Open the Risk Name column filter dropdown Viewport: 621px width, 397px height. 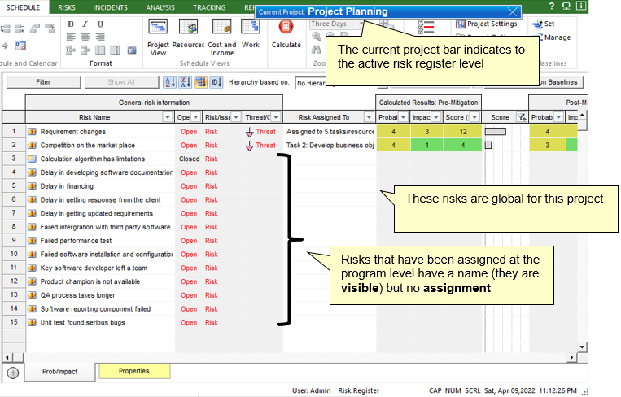coord(167,117)
